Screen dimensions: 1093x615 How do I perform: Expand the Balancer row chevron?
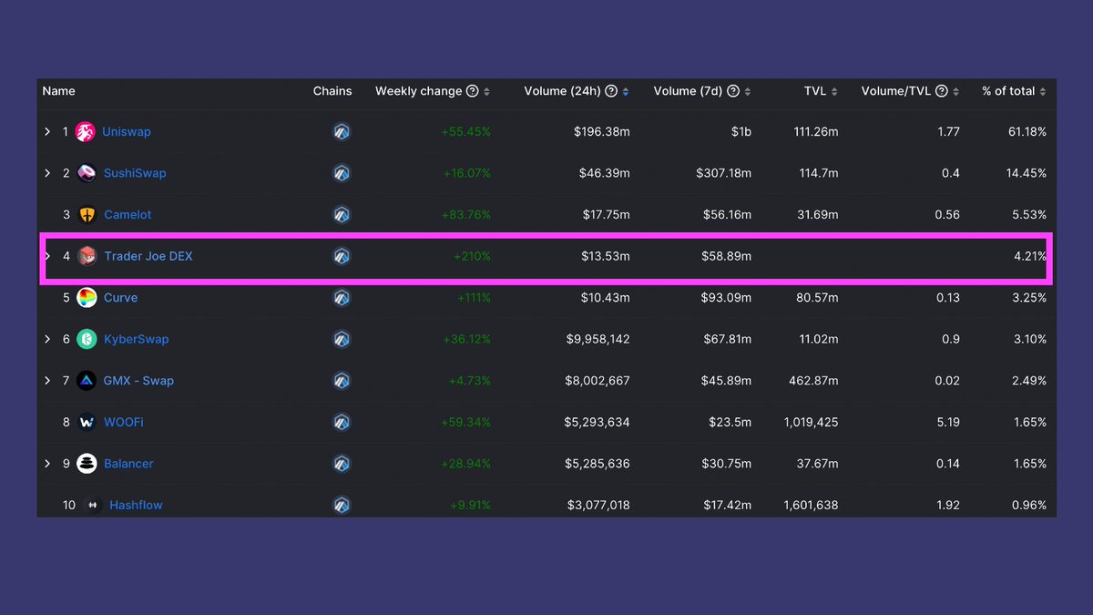coord(47,464)
